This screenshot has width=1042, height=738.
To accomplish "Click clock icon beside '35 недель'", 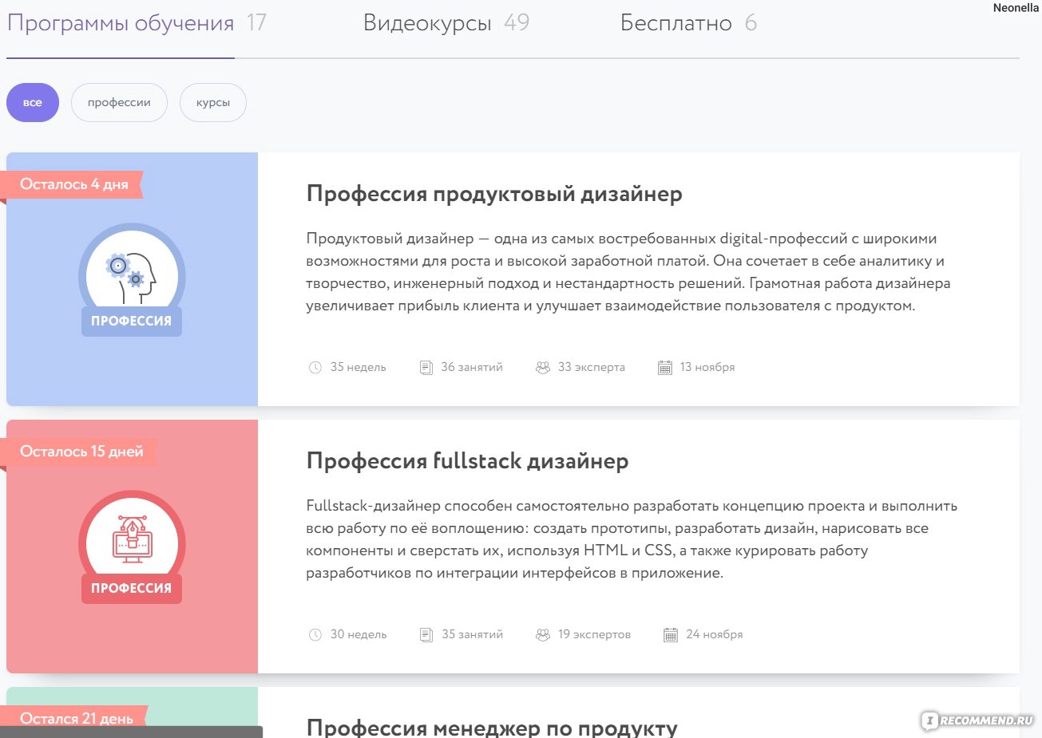I will [315, 368].
